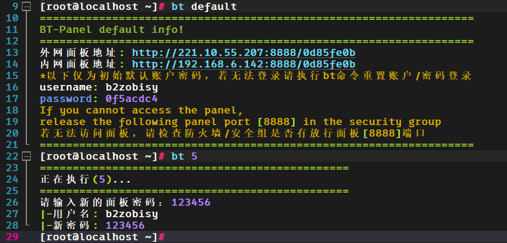This screenshot has height=243, width=507.
Task: Click line number 17 beside the password row
Action: coord(12,99)
